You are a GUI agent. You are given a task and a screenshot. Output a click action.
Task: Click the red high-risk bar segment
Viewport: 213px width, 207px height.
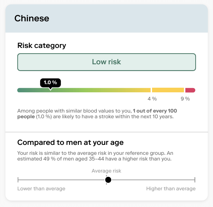coord(190,90)
